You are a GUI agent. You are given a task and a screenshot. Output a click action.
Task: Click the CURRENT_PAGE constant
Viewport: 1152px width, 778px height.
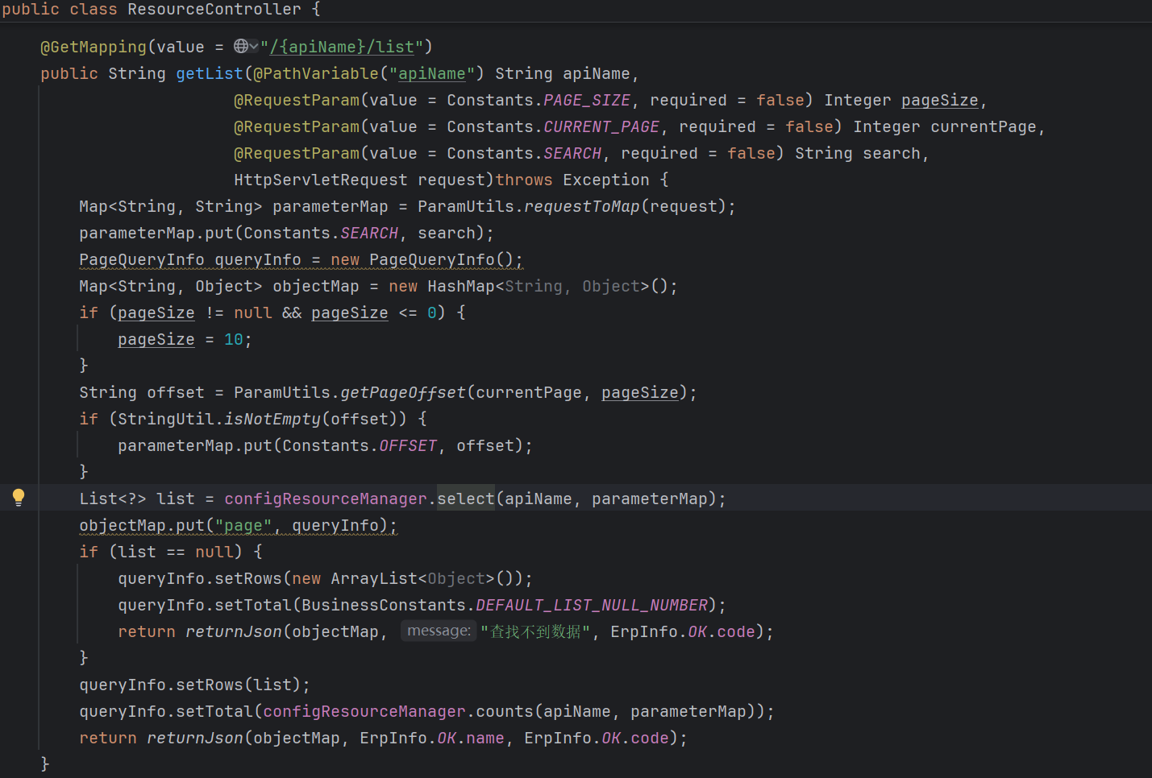pyautogui.click(x=601, y=126)
